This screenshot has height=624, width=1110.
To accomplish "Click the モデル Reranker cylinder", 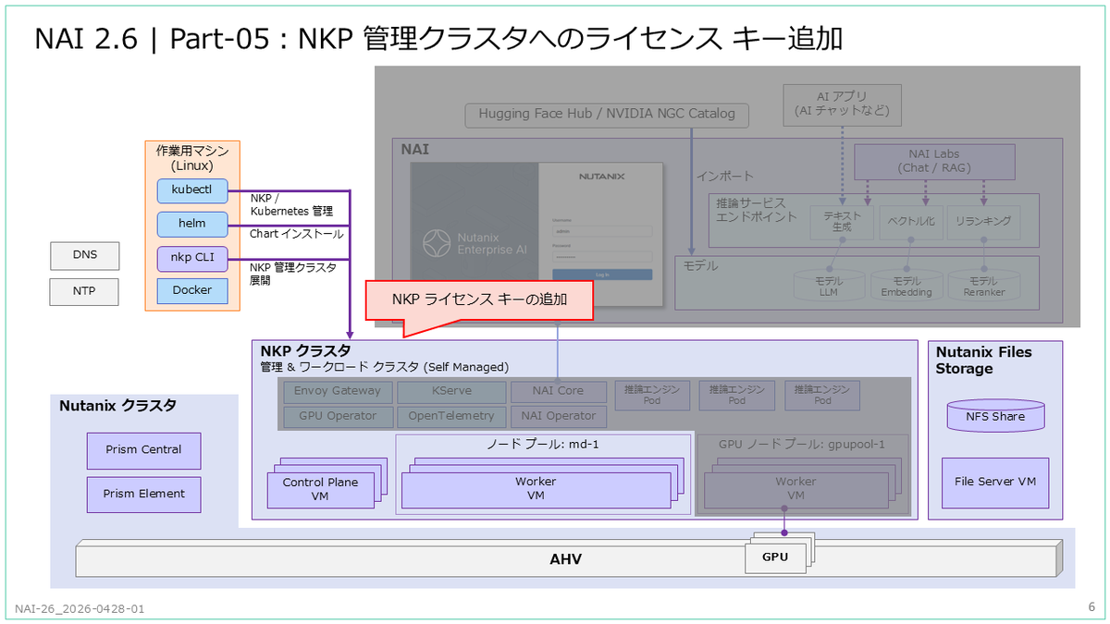I will click(982, 286).
